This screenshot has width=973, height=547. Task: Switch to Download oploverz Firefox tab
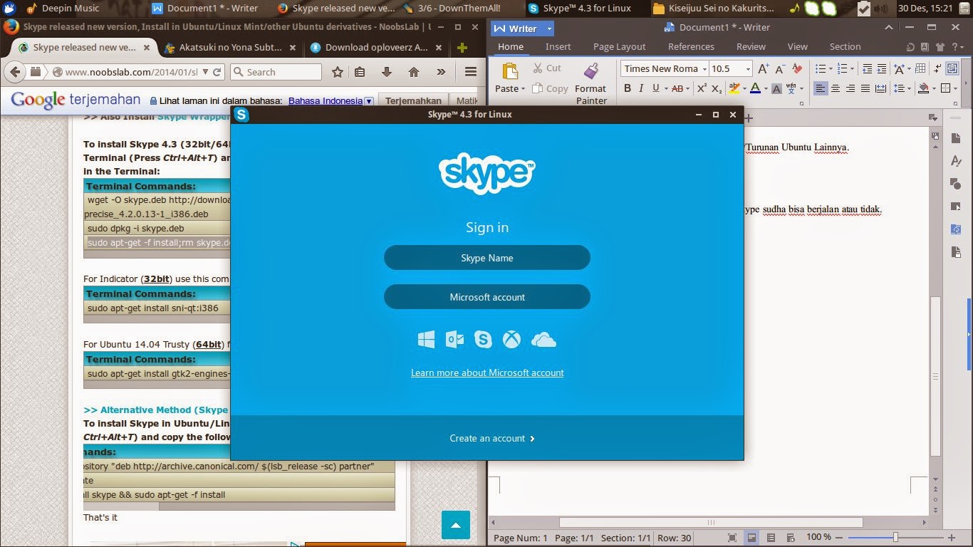tap(375, 48)
